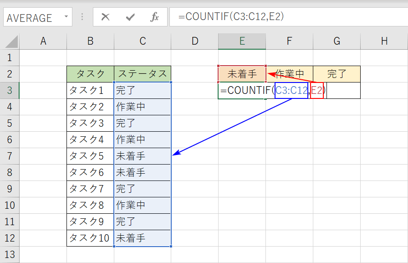Select row 12 header
Image resolution: width=408 pixels, height=263 pixels.
tap(10, 237)
